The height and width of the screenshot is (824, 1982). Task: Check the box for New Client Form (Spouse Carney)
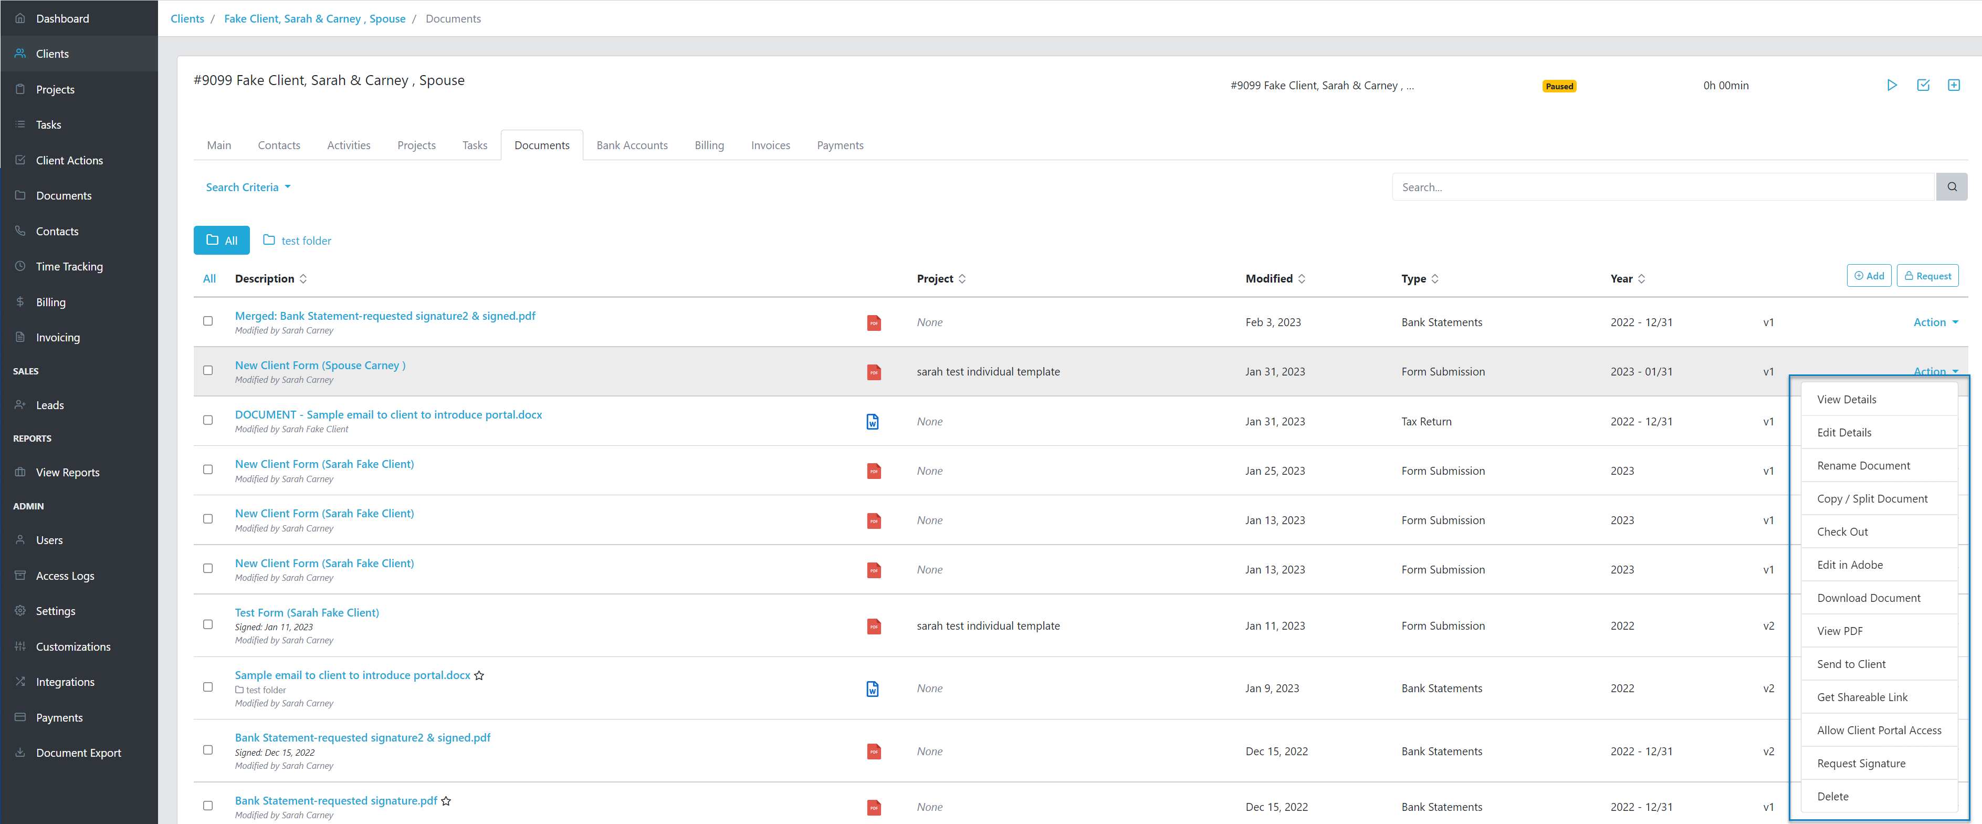208,370
